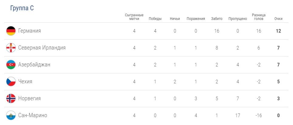The width and height of the screenshot is (293, 125).
Task: Click Germany's 12 points value
Action: click(x=278, y=31)
